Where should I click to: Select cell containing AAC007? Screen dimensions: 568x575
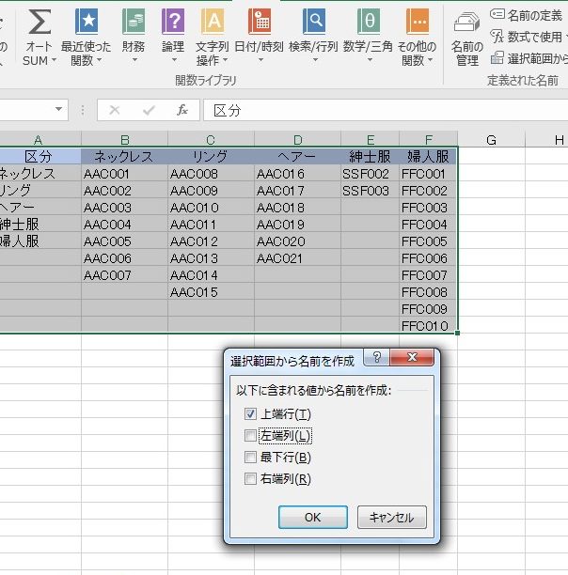click(x=124, y=275)
